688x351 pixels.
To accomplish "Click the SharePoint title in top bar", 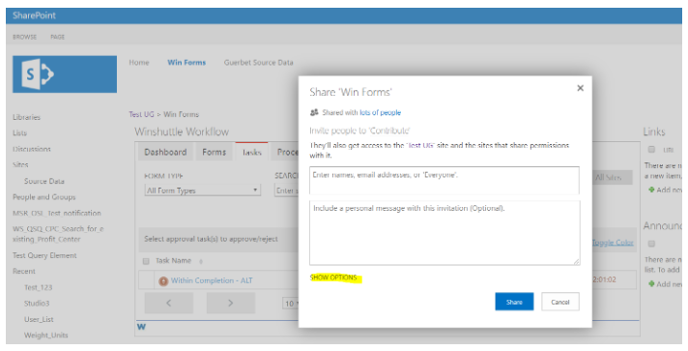I will [x=34, y=15].
